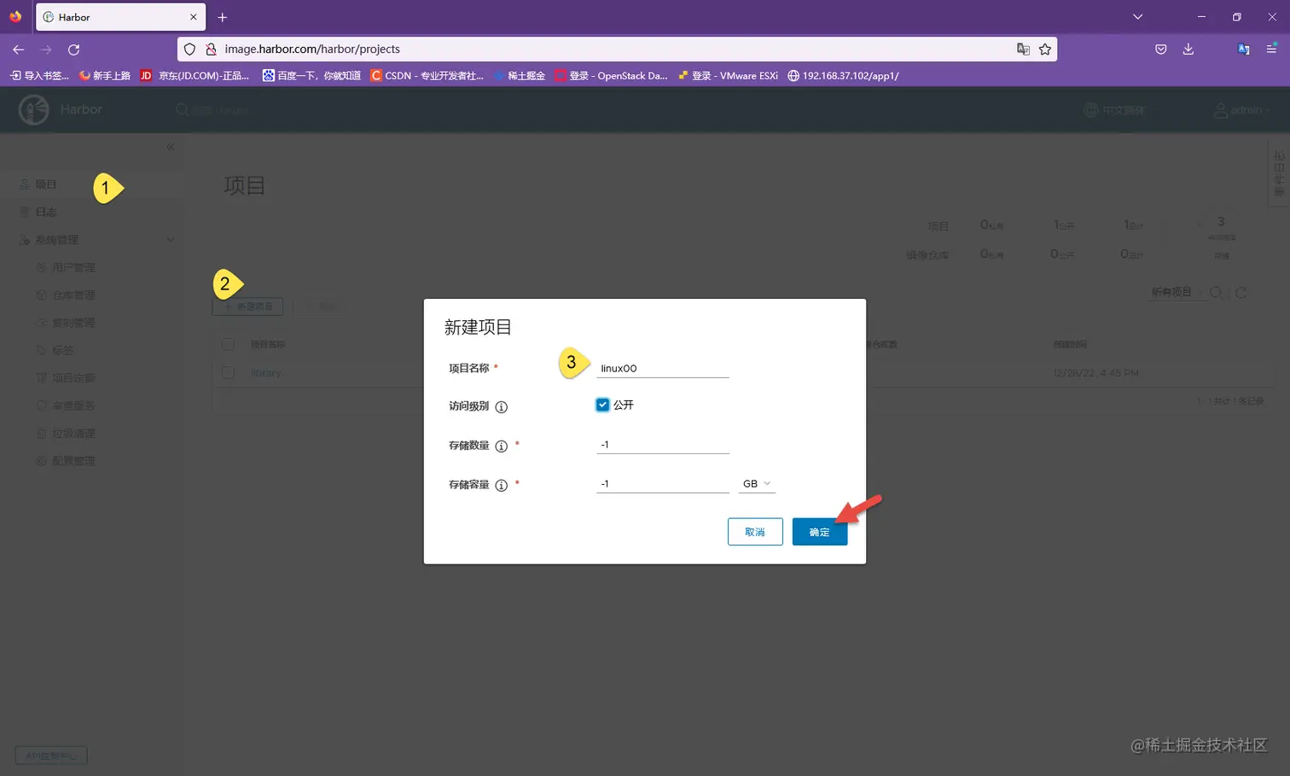
Task: Open the 登录 - VMware ESXi bookmark
Action: pos(728,76)
